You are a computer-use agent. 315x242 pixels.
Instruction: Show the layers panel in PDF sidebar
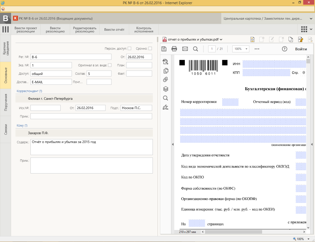tap(165, 89)
